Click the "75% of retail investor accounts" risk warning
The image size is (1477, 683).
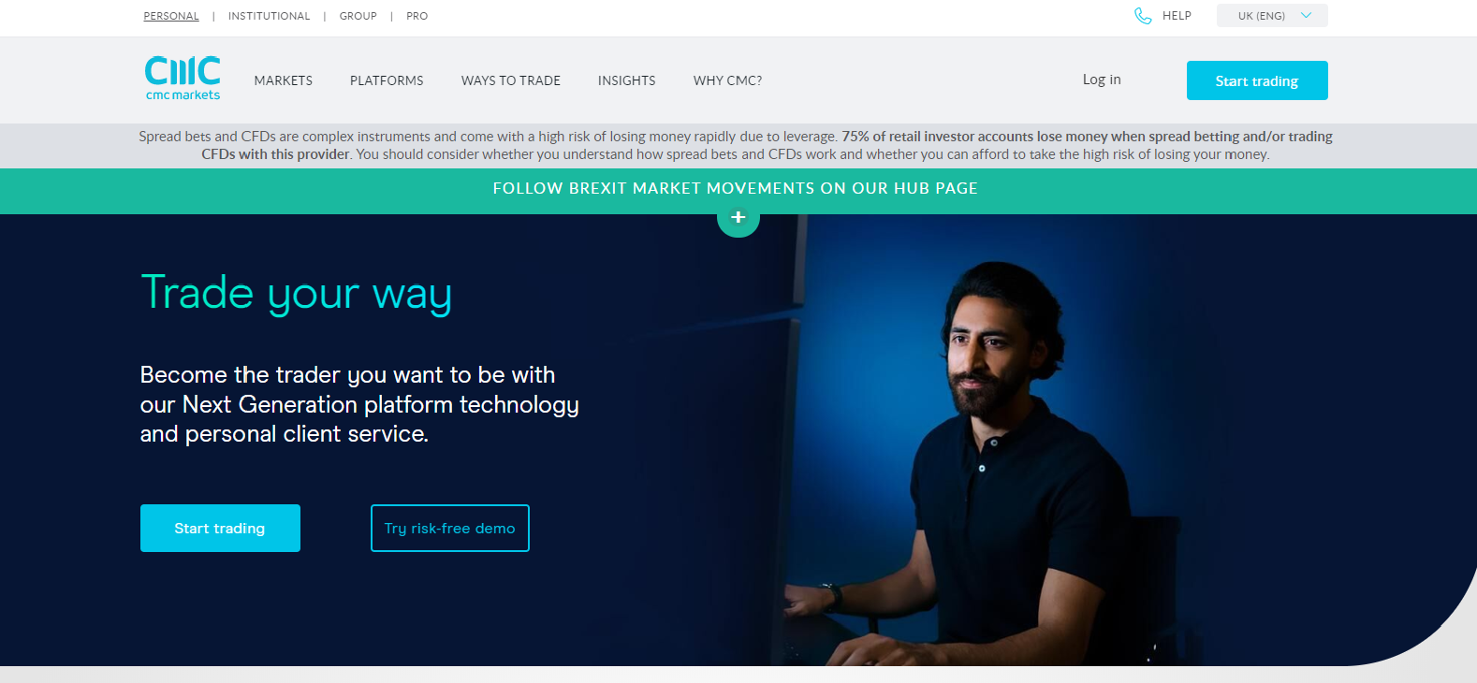(736, 145)
